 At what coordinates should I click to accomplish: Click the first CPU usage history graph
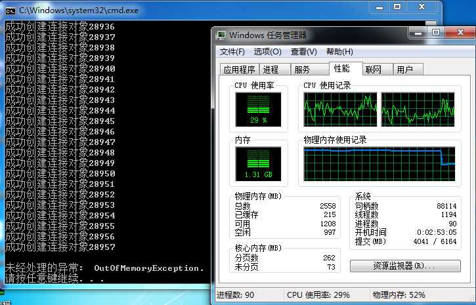[340, 110]
